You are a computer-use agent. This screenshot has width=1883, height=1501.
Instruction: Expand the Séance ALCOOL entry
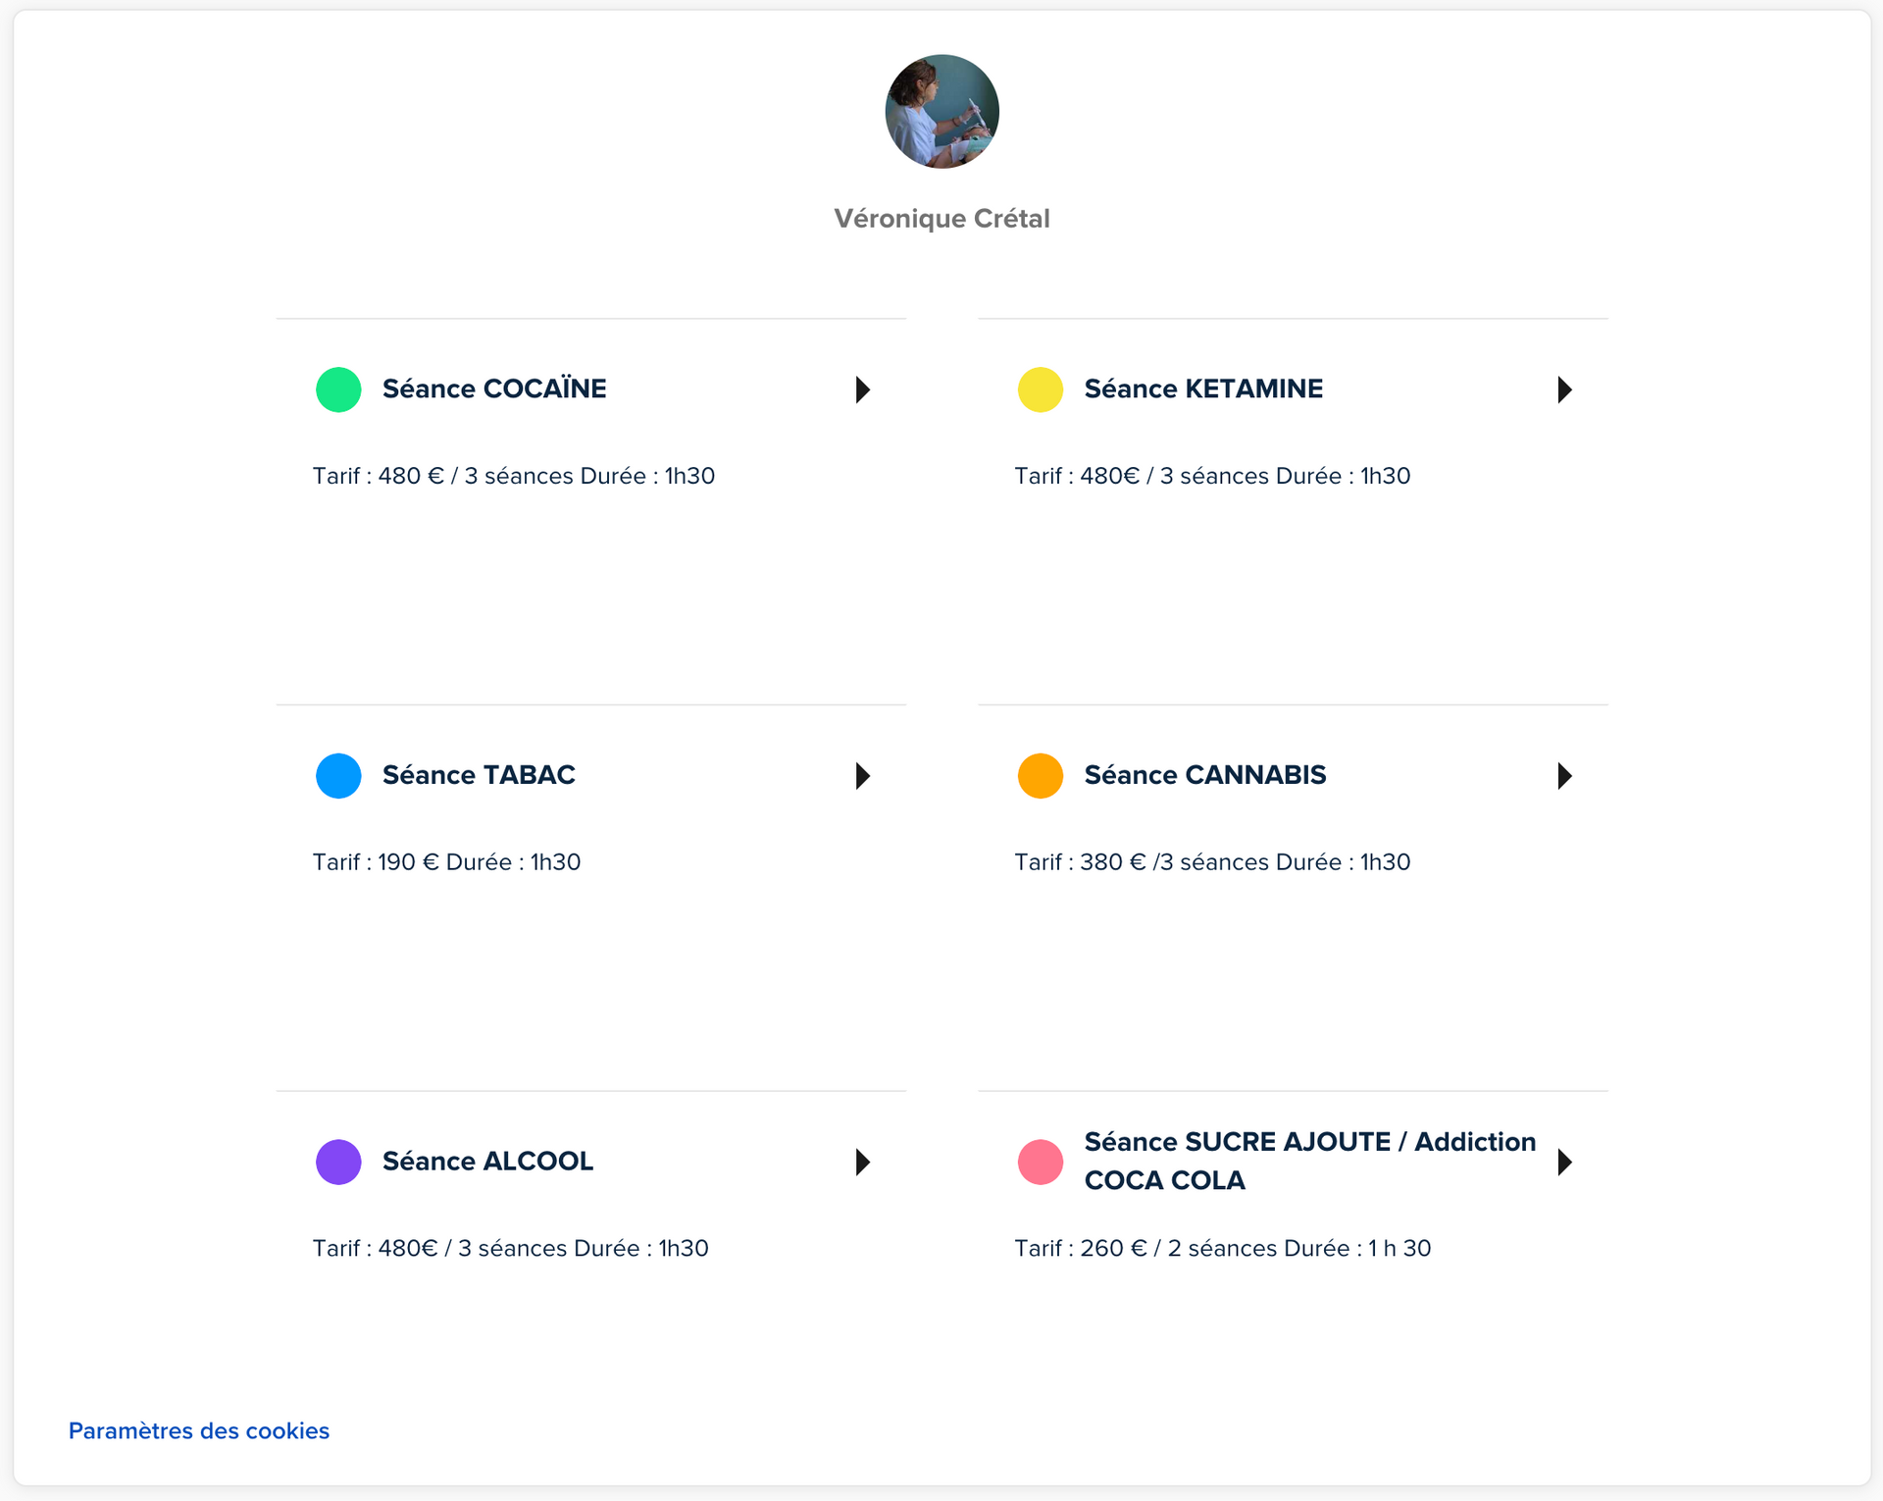point(863,1162)
